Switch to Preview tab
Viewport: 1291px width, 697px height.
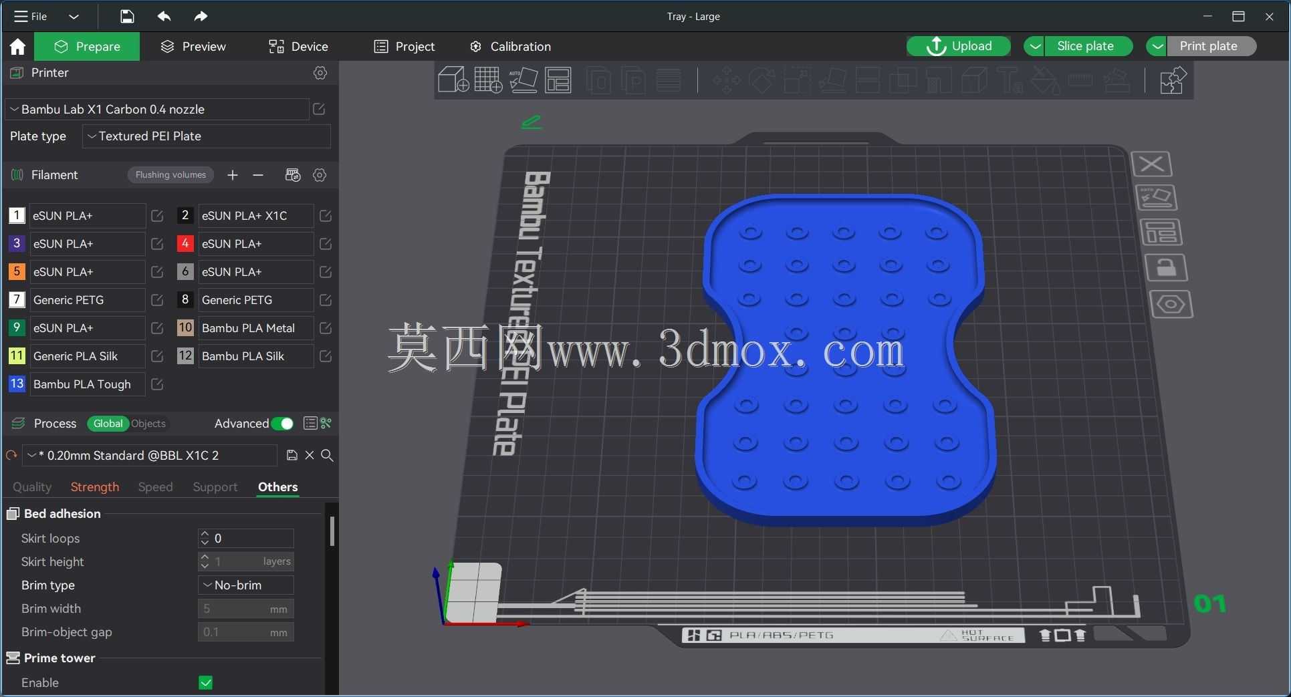point(193,46)
